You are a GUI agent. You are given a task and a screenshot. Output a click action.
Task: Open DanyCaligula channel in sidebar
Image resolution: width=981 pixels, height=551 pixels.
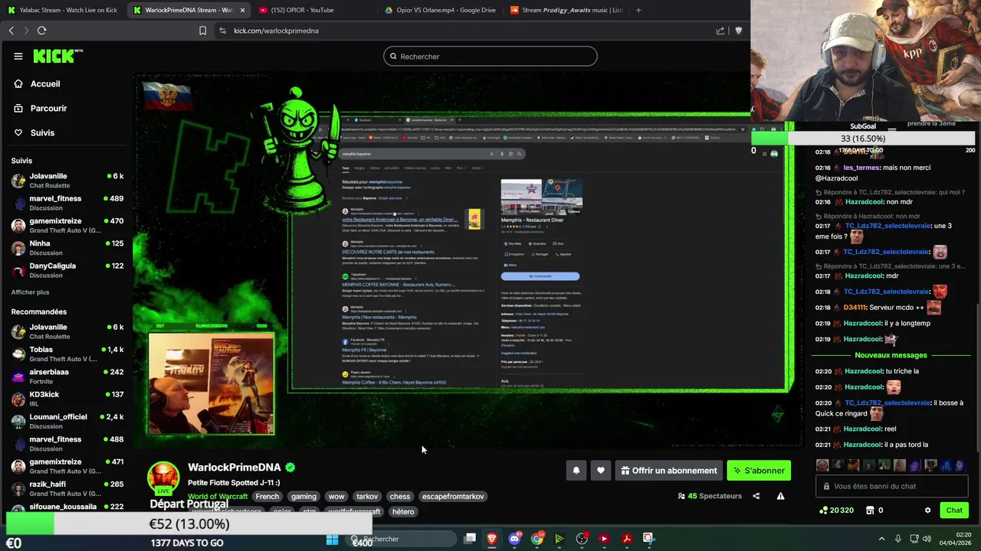point(67,270)
